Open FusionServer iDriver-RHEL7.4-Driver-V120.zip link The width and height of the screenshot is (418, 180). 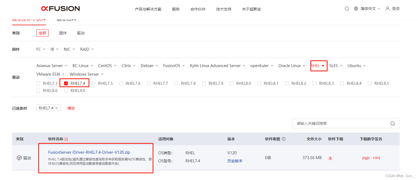point(89,152)
